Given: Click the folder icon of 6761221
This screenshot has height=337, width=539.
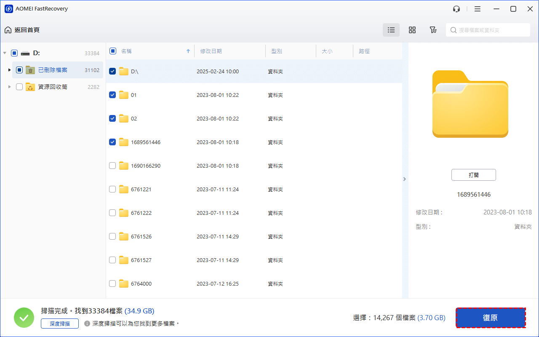Looking at the screenshot, I should 123,190.
